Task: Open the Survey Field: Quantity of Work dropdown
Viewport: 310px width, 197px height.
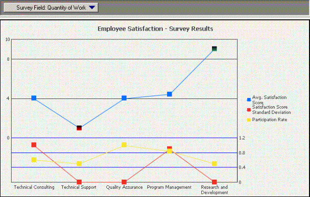Action: click(x=51, y=8)
